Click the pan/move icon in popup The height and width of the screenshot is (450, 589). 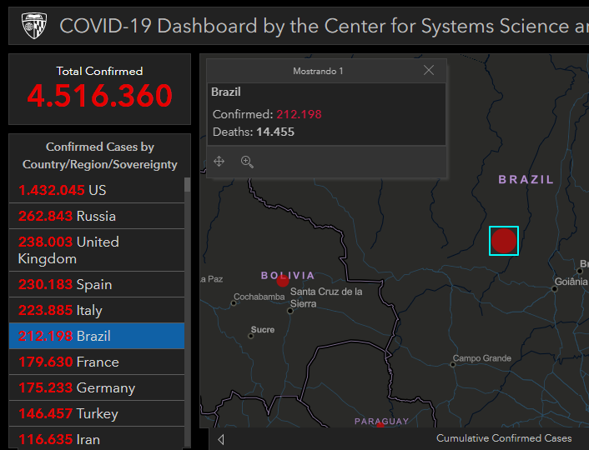219,162
